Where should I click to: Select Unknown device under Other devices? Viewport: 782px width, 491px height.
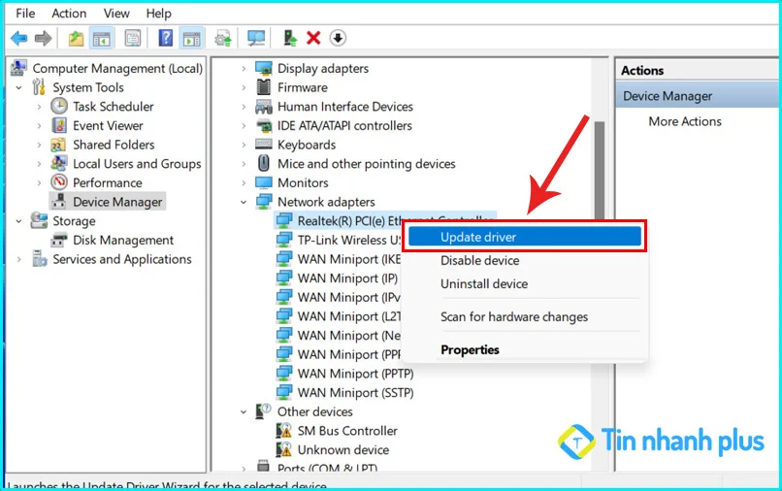click(342, 449)
